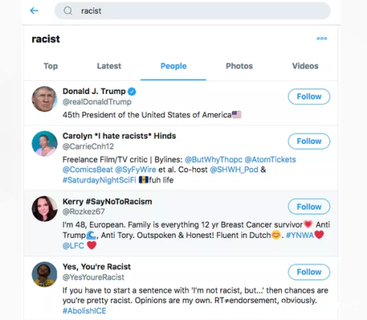Open Kerry #SayNoToRacism profile picture
Screen dimensions: 367x320
[x=45, y=208]
